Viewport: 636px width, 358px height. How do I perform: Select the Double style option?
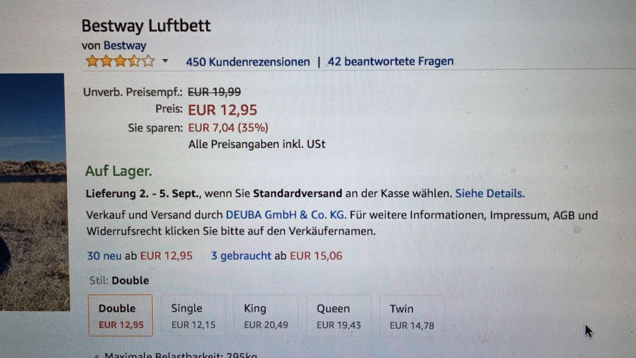120,316
